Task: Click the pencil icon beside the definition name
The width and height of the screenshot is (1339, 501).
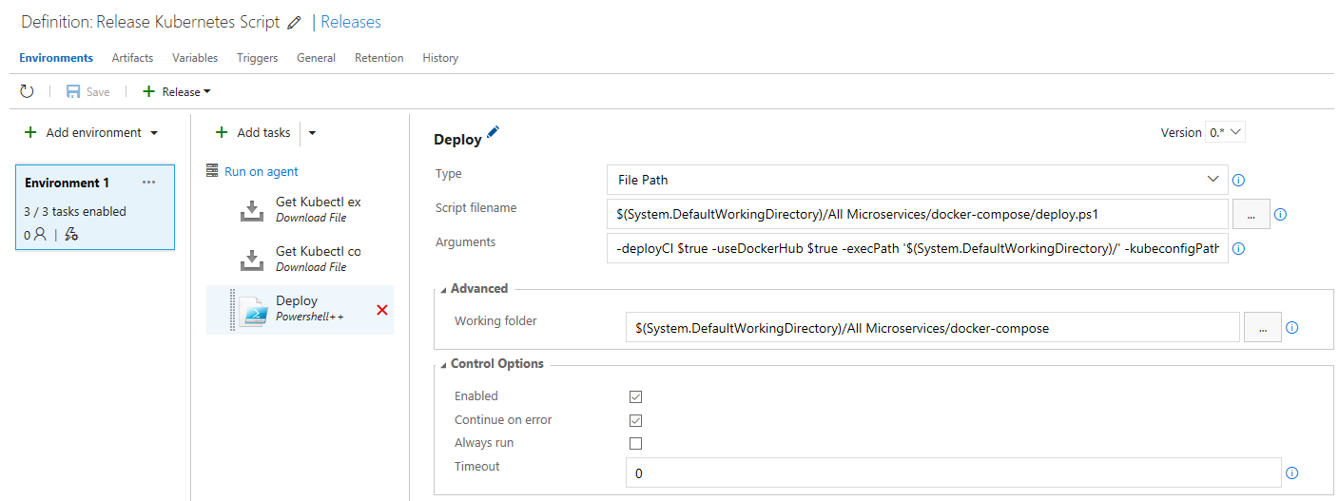Action: [x=294, y=23]
